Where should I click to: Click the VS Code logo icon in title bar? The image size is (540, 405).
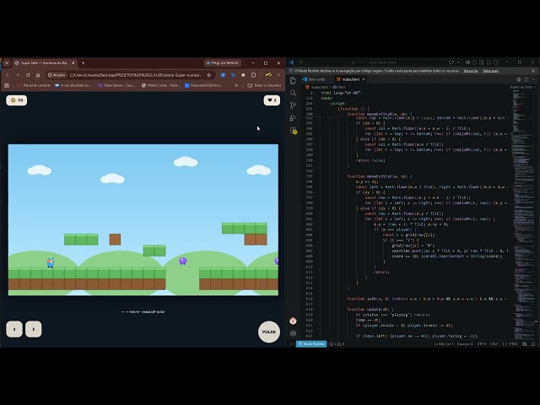291,62
